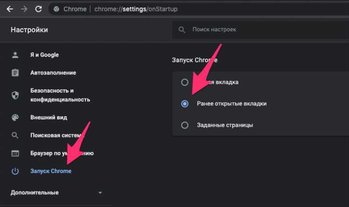Click the browser back arrow
The height and width of the screenshot is (207, 349).
tap(9, 9)
